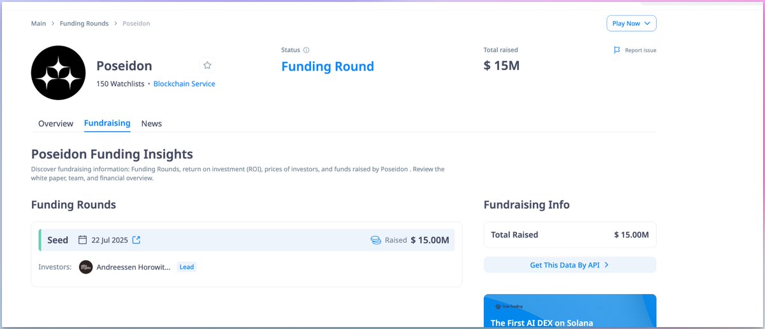Add Poseidon to watchlist with star icon
Screen dimensions: 765x329
207,65
